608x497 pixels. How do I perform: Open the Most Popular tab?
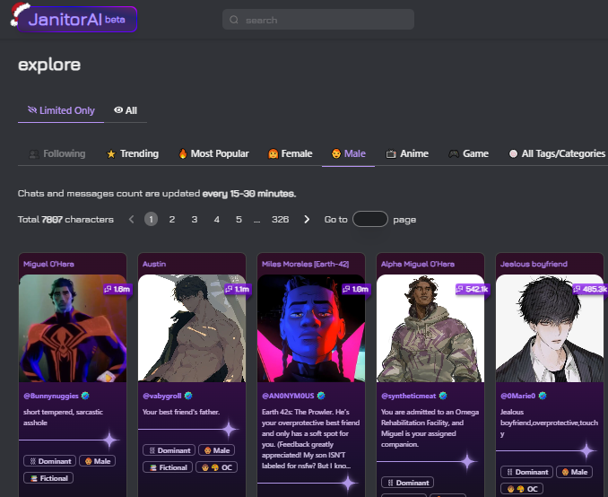[x=213, y=153]
